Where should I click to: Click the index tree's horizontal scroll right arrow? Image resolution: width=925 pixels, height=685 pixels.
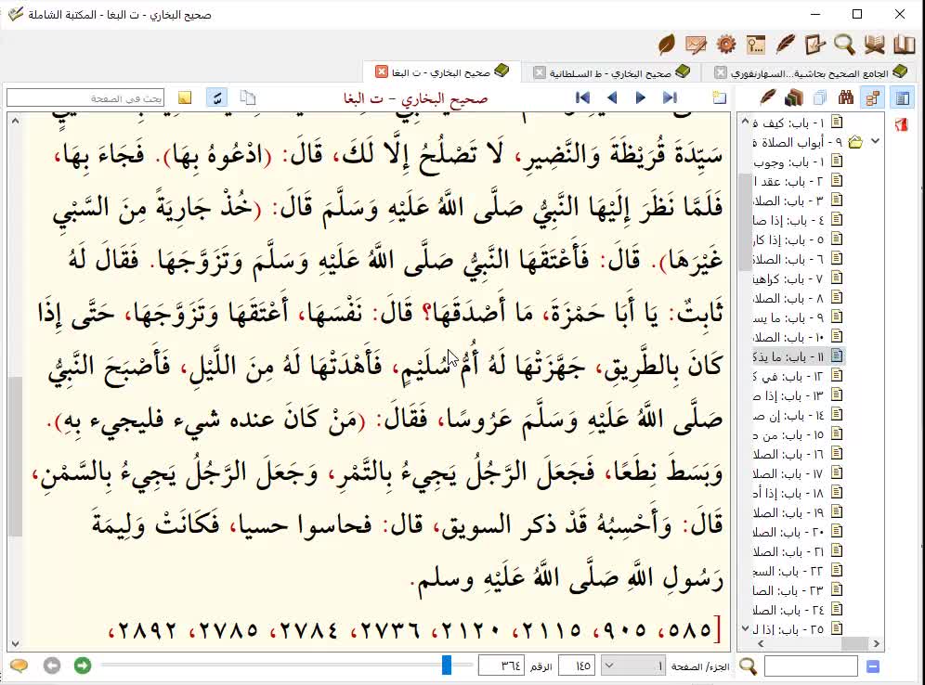(877, 644)
